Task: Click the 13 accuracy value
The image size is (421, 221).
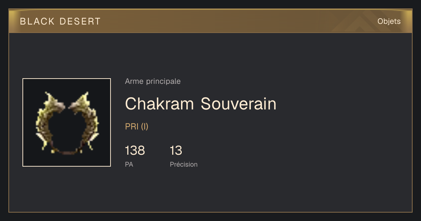Action: point(176,150)
